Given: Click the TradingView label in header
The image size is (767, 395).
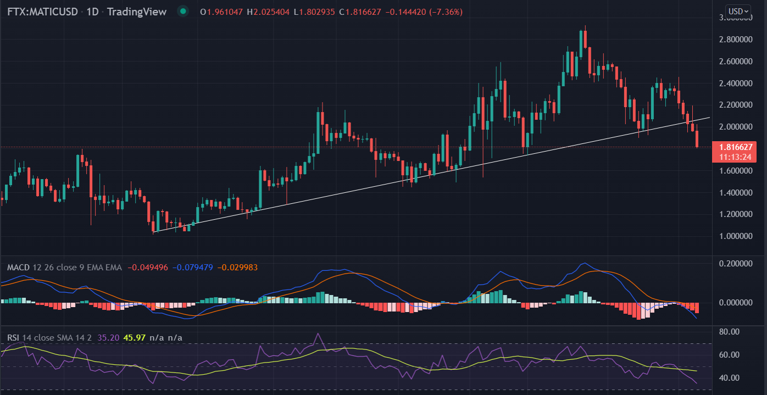Looking at the screenshot, I should pyautogui.click(x=136, y=12).
